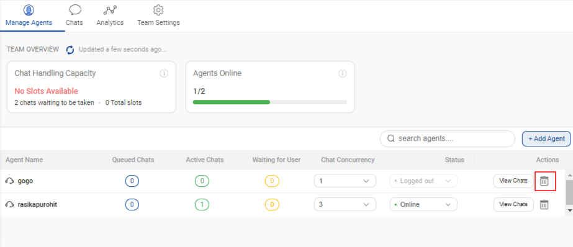Click the headset icon beside gogo
Image resolution: width=573 pixels, height=247 pixels.
click(9, 181)
